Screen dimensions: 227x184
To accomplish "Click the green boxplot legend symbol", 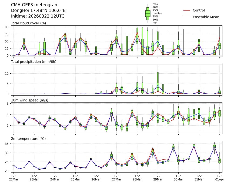I will coord(148,14).
